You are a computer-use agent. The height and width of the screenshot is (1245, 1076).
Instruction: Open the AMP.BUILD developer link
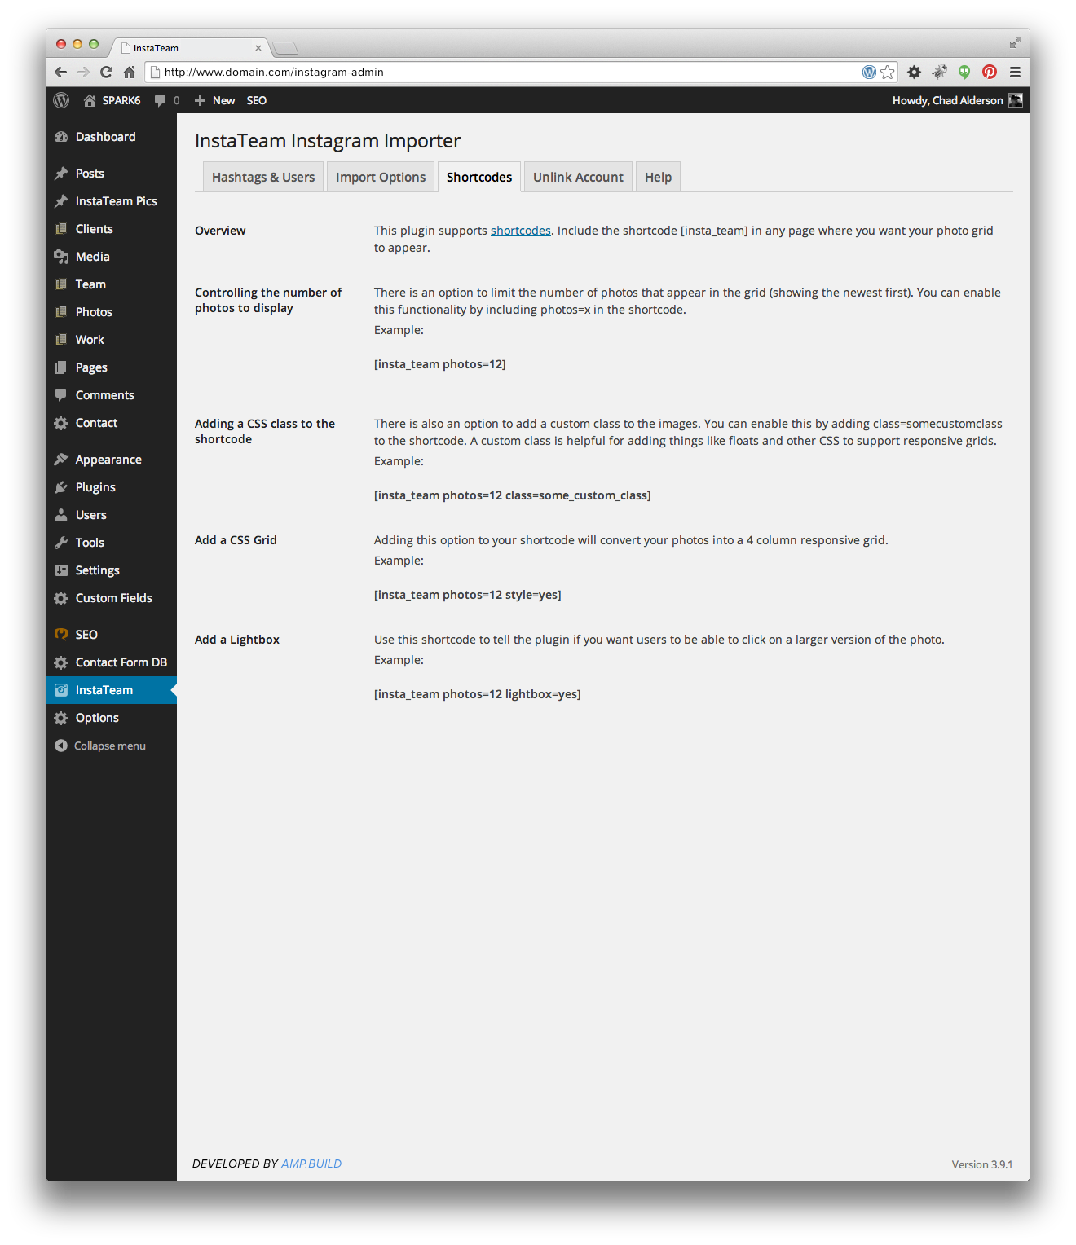tap(311, 1164)
